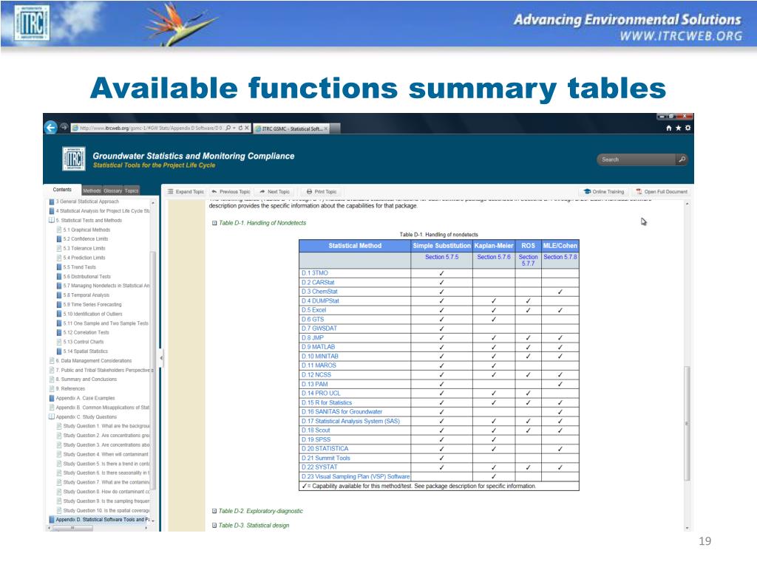The image size is (757, 567).
Task: Open the browser home icon
Action: (x=668, y=128)
